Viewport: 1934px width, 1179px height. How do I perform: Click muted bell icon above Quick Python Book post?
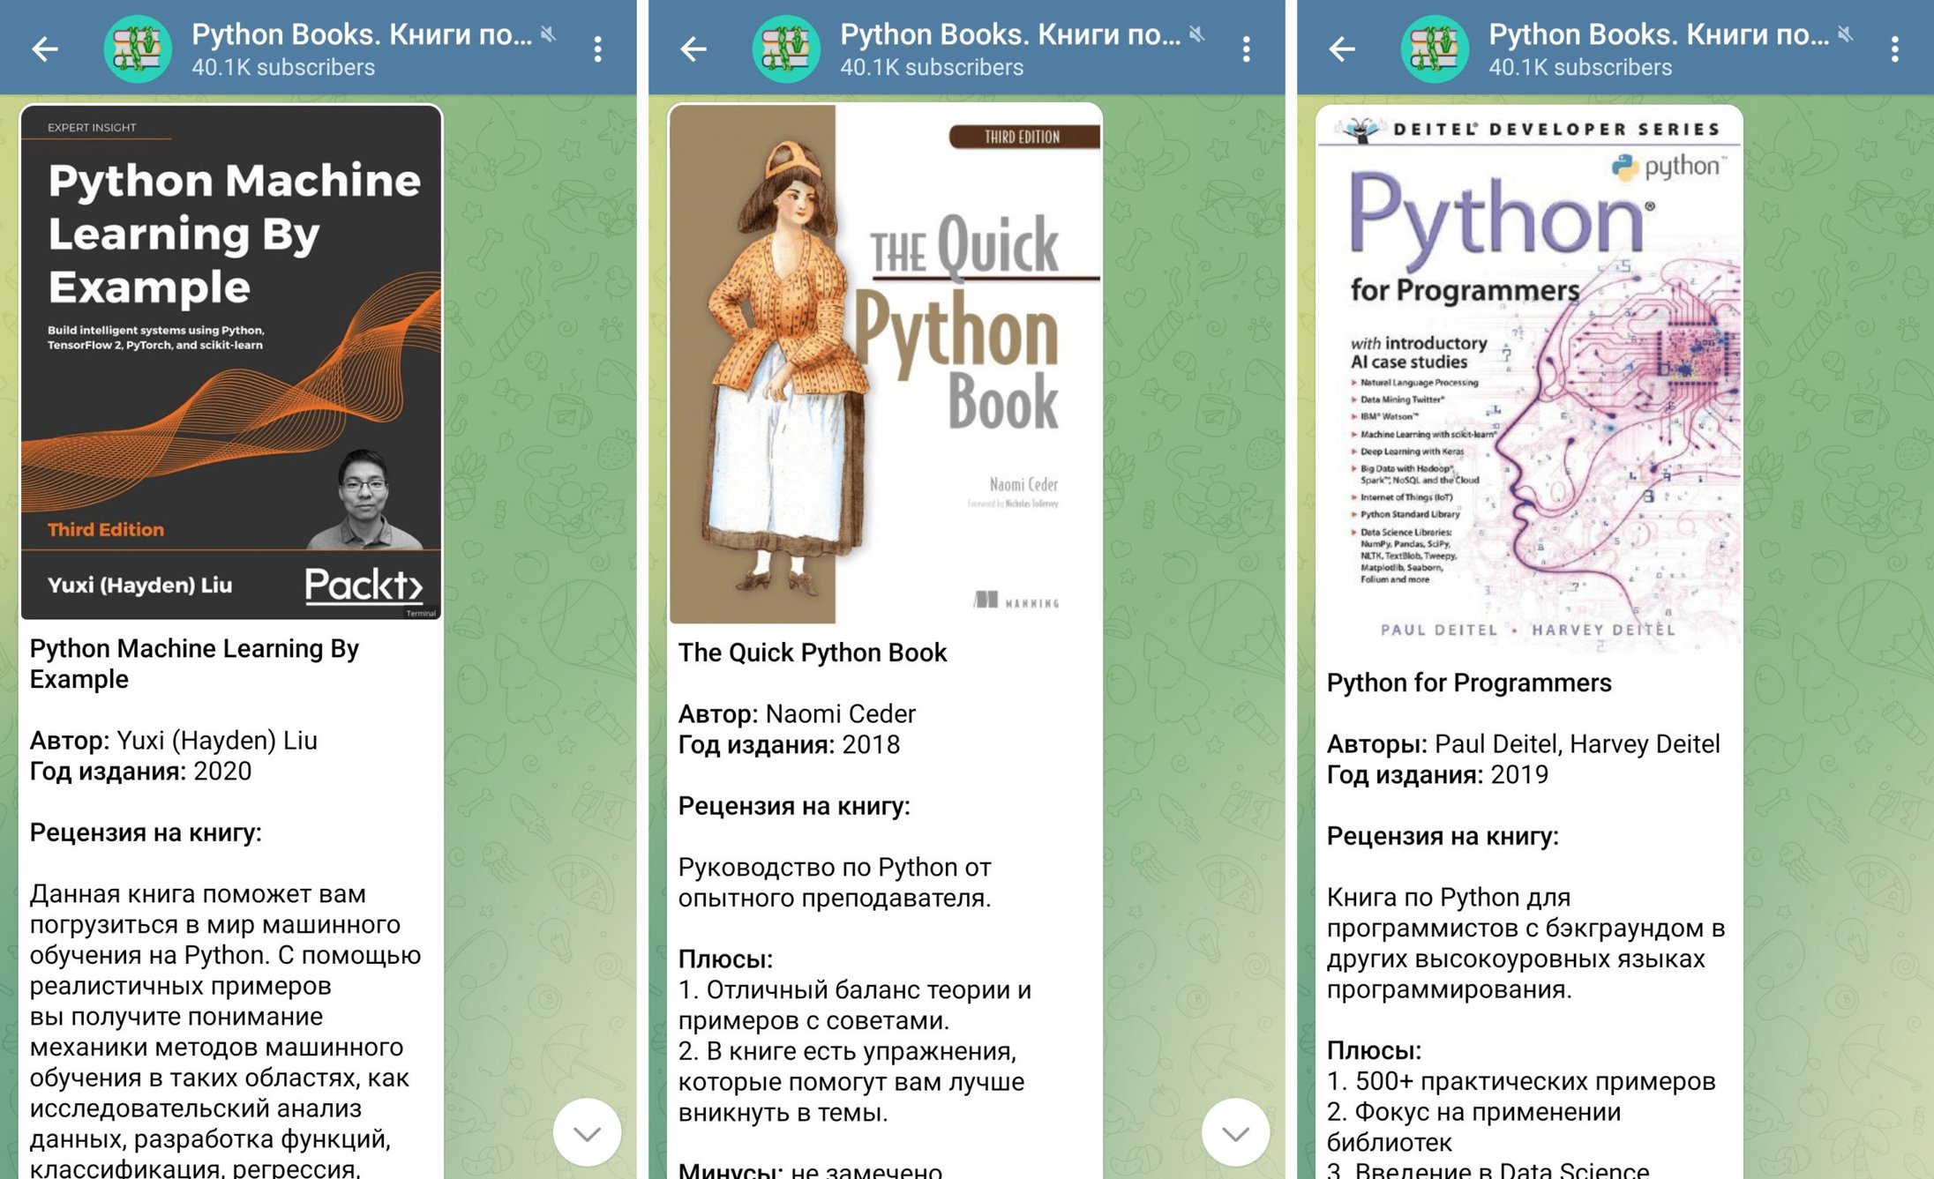pyautogui.click(x=1197, y=34)
